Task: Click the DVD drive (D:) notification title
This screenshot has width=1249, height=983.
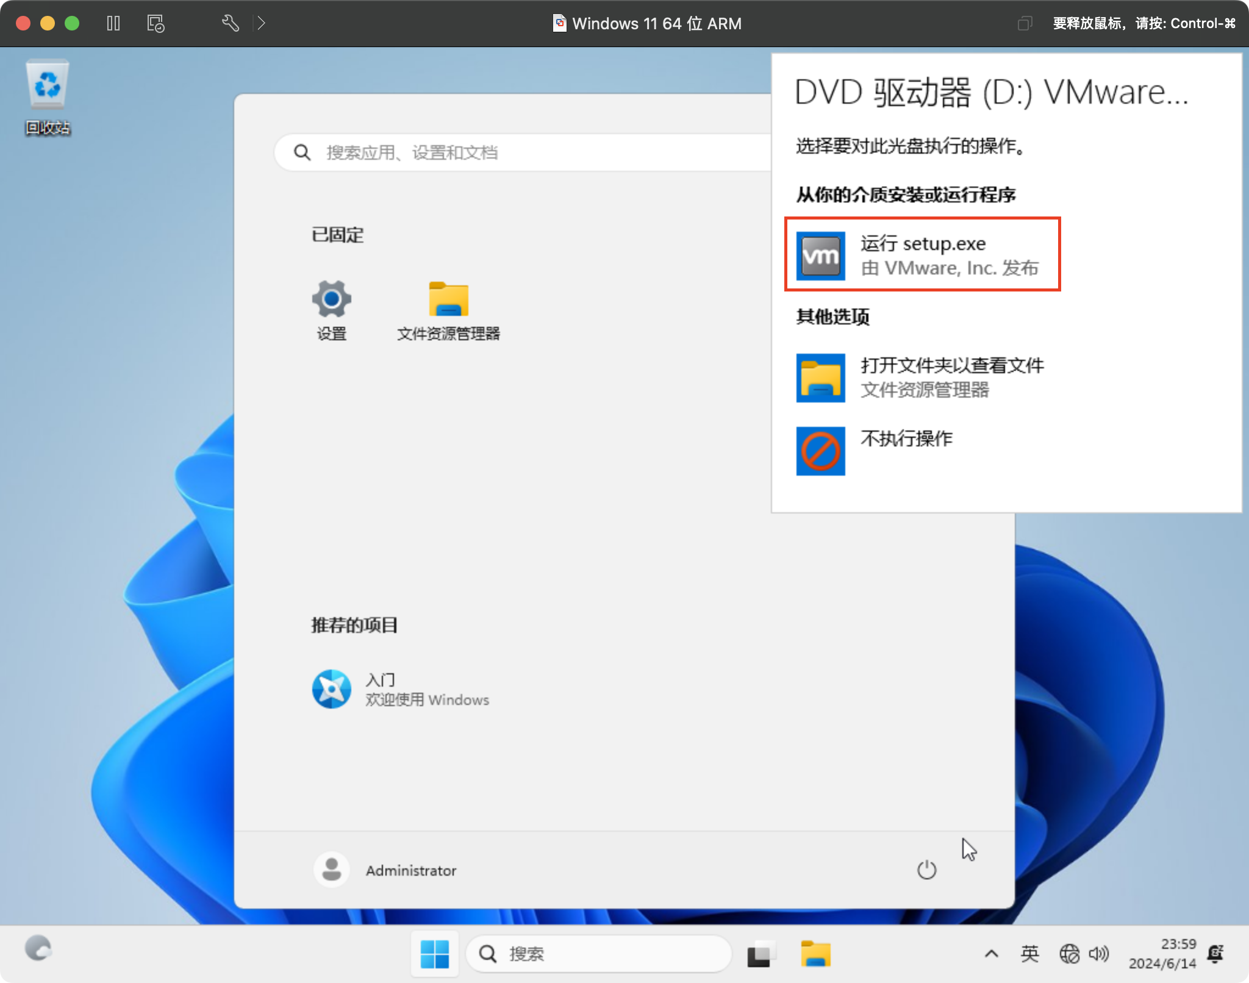Action: click(992, 93)
